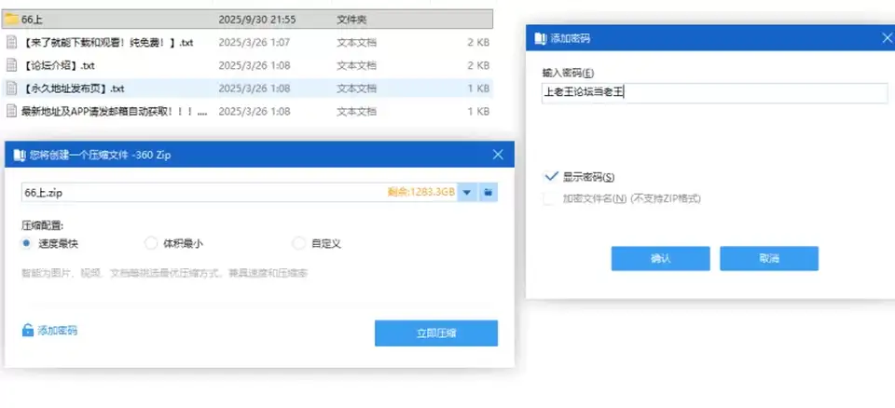The width and height of the screenshot is (895, 408).
Task: Click the 360 Zip logo in the 添加密码 dialog title bar
Action: (x=541, y=38)
